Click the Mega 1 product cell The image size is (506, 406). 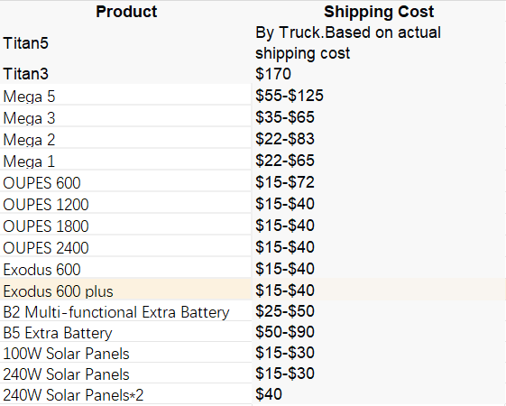(126, 161)
